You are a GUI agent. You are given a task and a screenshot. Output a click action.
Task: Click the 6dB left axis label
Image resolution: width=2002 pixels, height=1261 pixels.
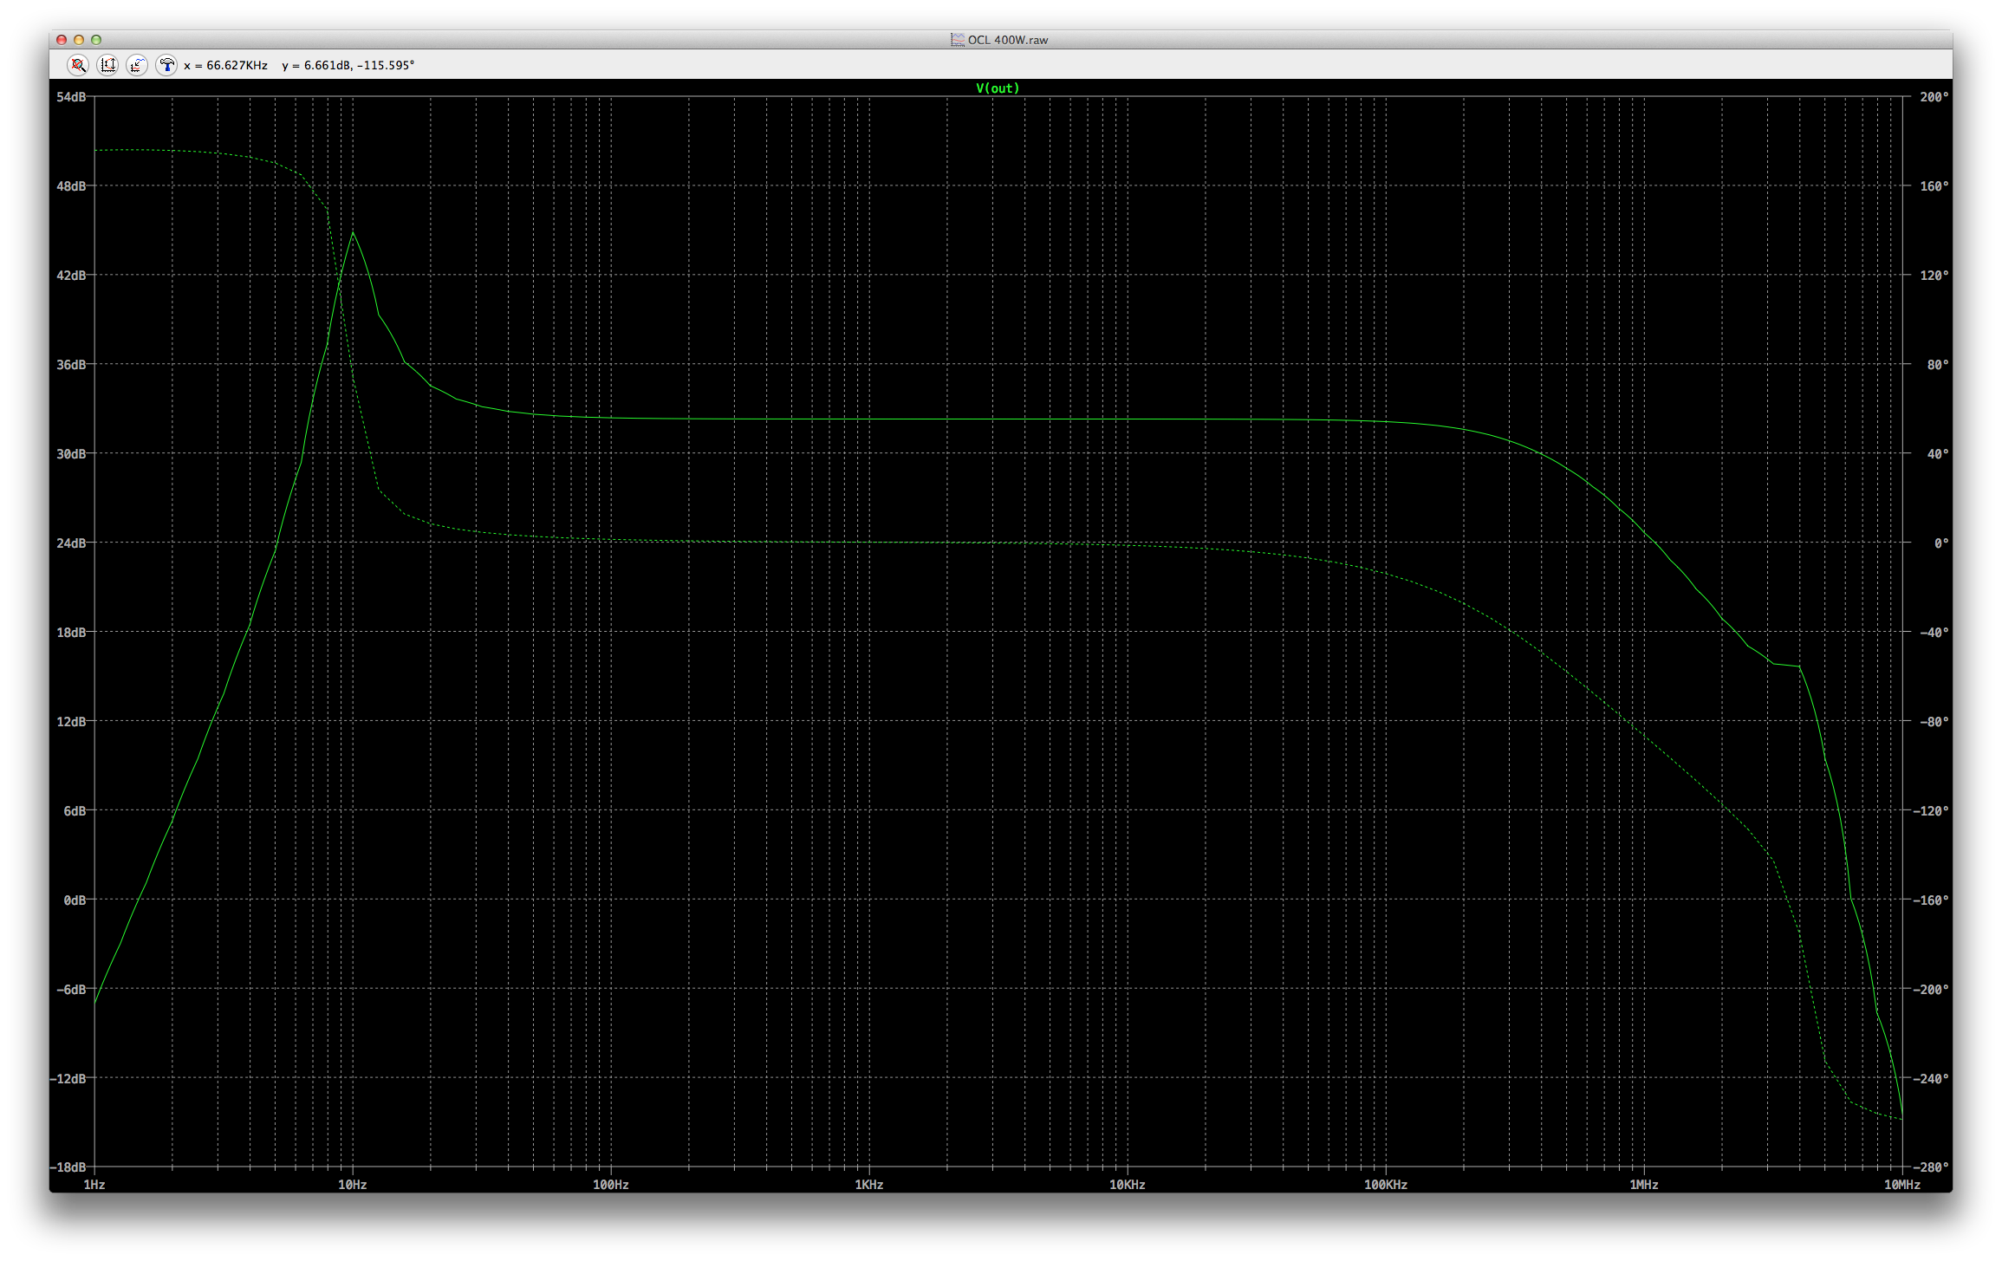[x=75, y=811]
